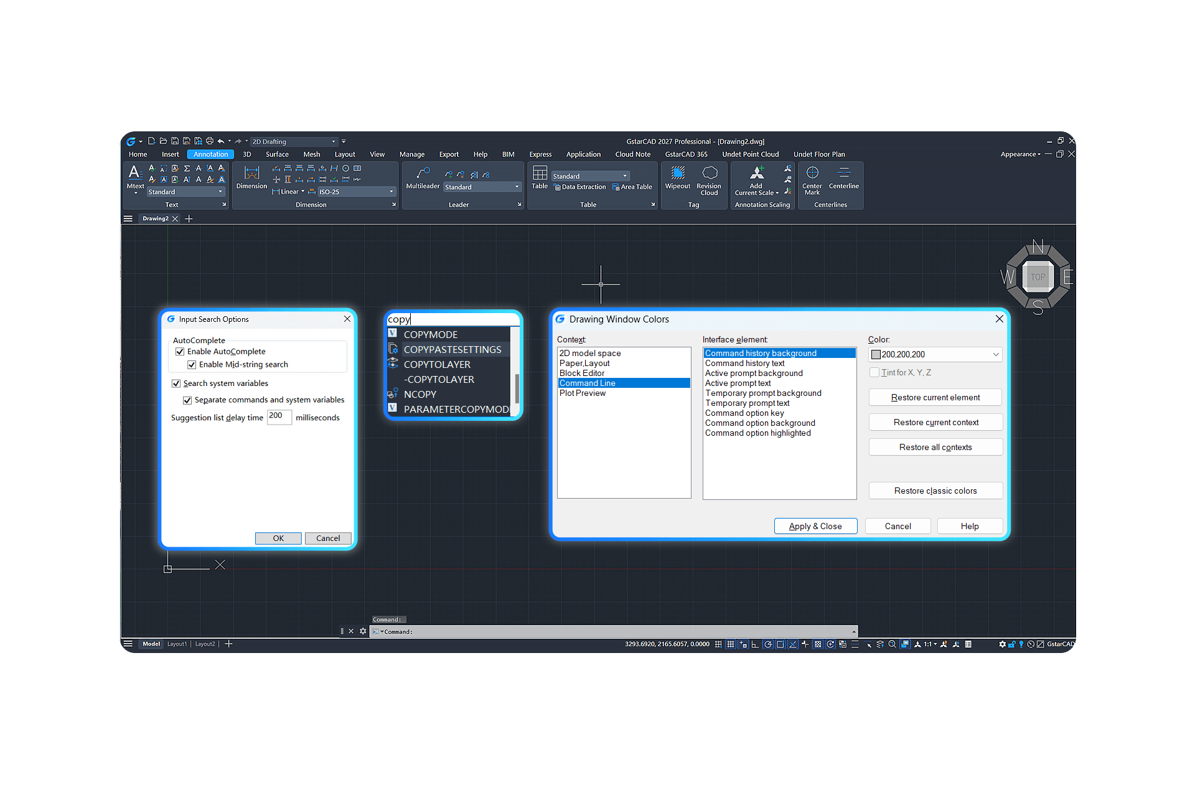Select the Wipeout tool
The image size is (1195, 785).
[678, 177]
